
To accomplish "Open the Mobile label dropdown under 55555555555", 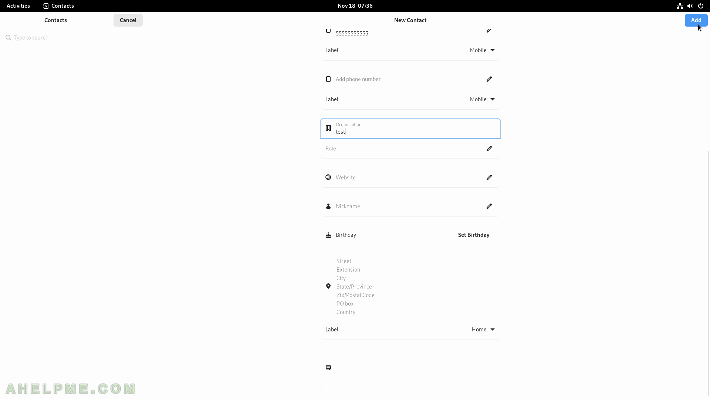I will pos(482,50).
